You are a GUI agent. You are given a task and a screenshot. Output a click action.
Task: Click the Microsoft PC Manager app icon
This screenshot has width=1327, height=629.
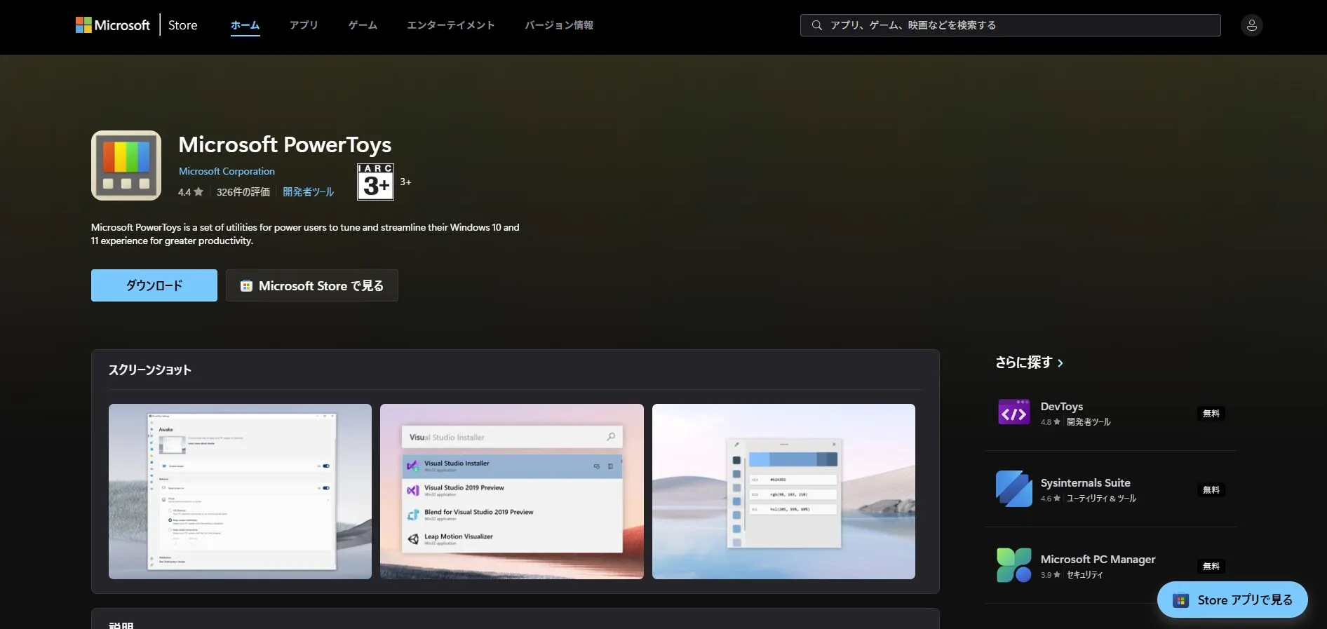pyautogui.click(x=1014, y=565)
